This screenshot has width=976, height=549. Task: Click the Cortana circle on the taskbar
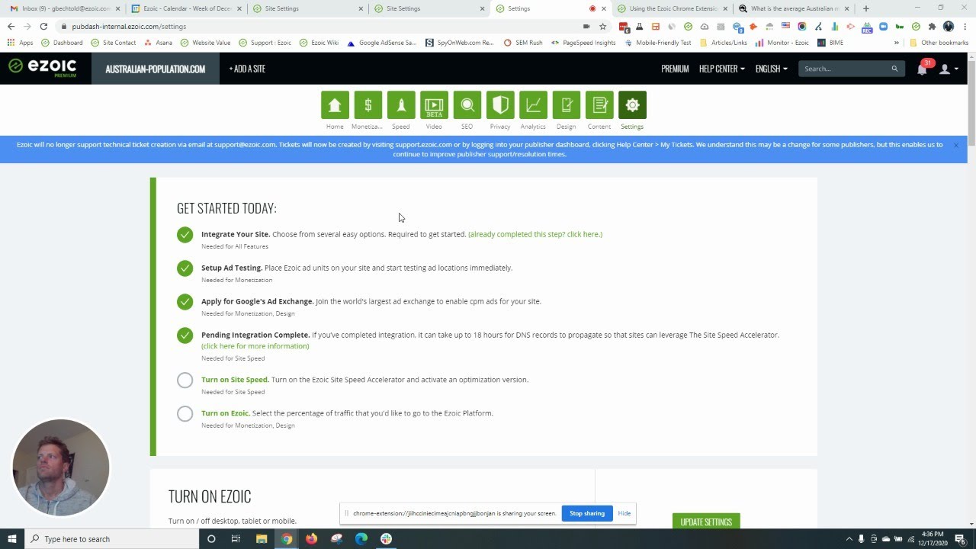pyautogui.click(x=211, y=539)
